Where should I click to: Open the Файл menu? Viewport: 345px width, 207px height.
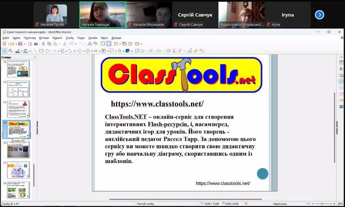click(6, 38)
